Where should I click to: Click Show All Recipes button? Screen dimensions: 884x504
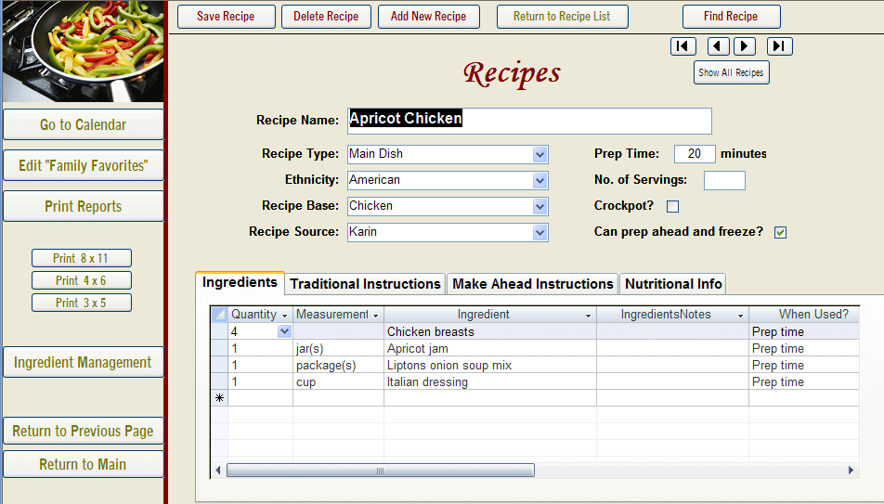click(731, 72)
